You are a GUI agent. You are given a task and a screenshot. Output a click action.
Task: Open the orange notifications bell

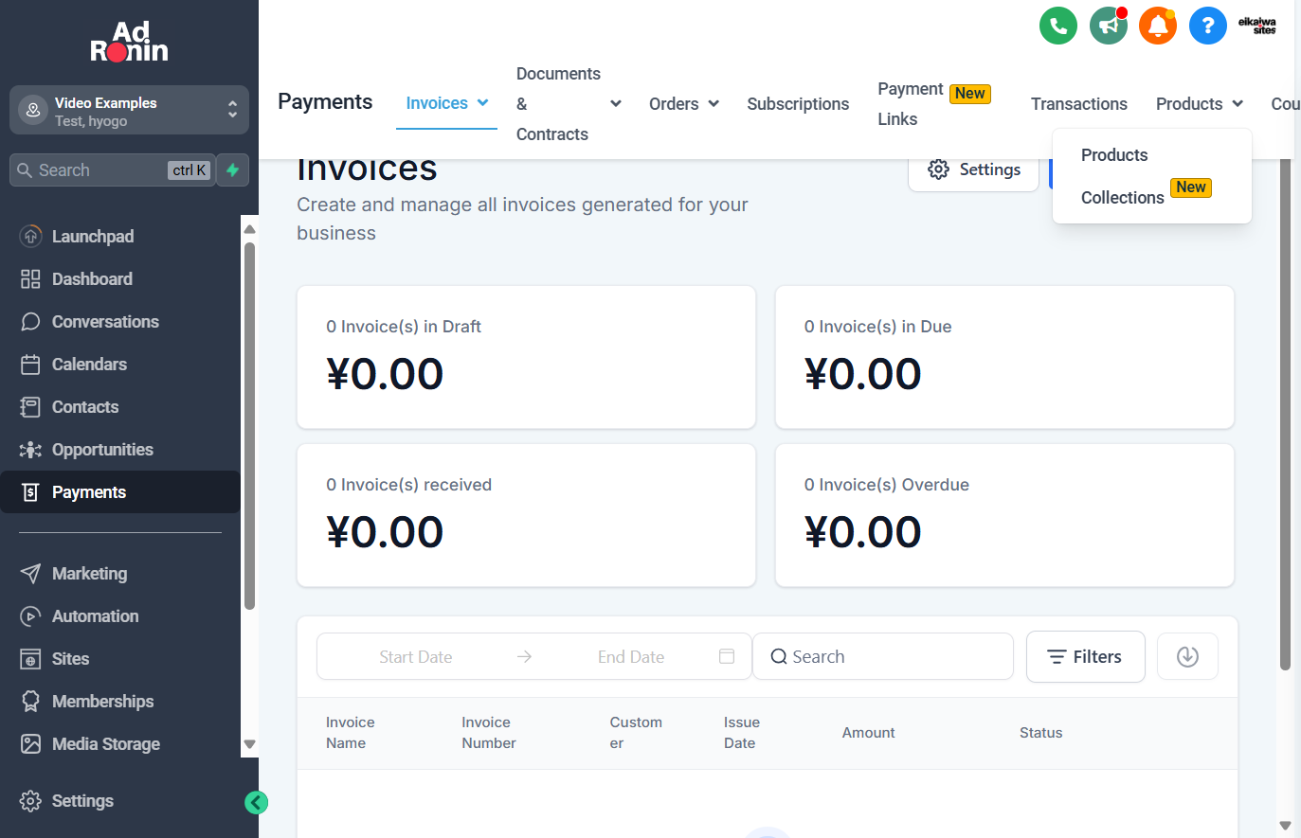1158,26
